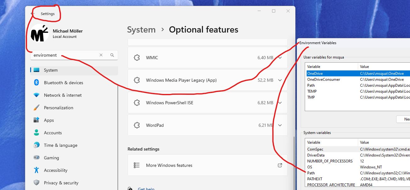Click the Gaming controller icon

coord(36,158)
